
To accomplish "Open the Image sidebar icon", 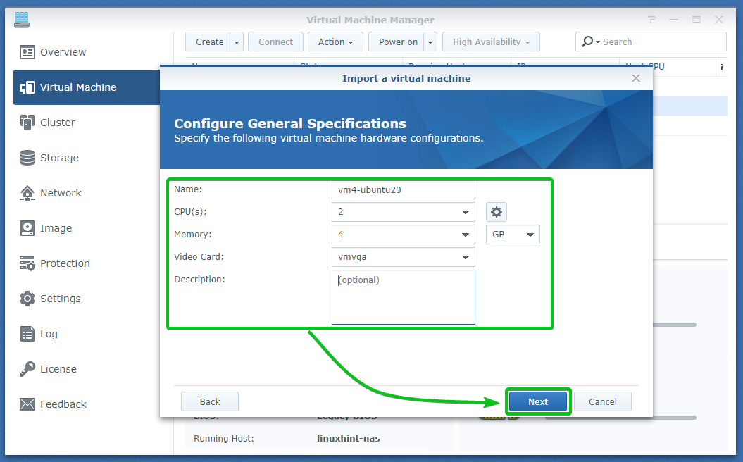I will [27, 228].
